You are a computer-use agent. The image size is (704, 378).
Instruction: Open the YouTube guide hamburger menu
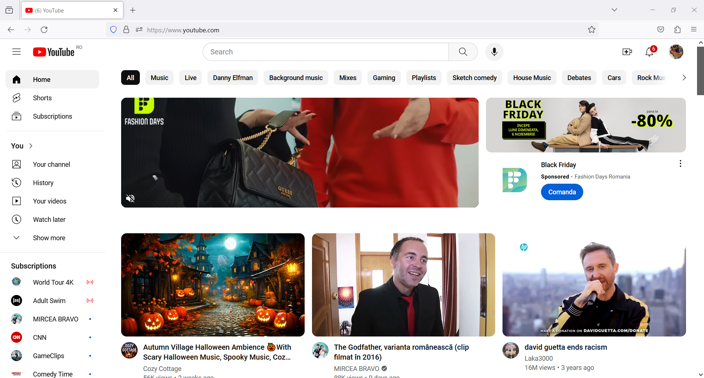[x=17, y=51]
